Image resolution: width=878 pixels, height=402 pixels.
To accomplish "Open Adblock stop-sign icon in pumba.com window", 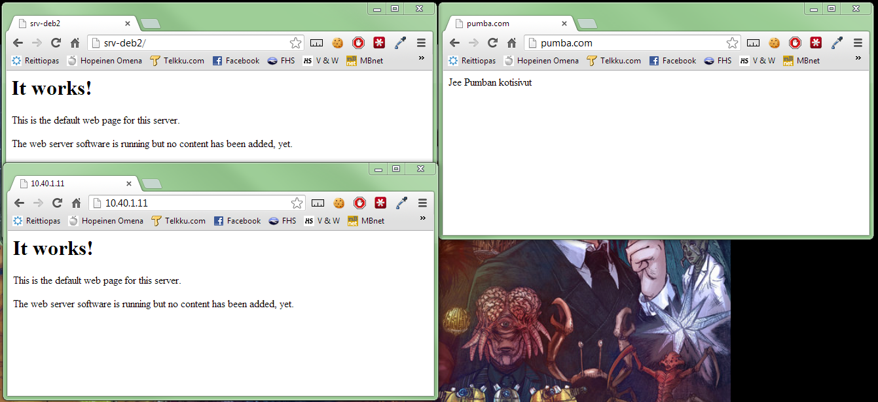I will pyautogui.click(x=795, y=43).
